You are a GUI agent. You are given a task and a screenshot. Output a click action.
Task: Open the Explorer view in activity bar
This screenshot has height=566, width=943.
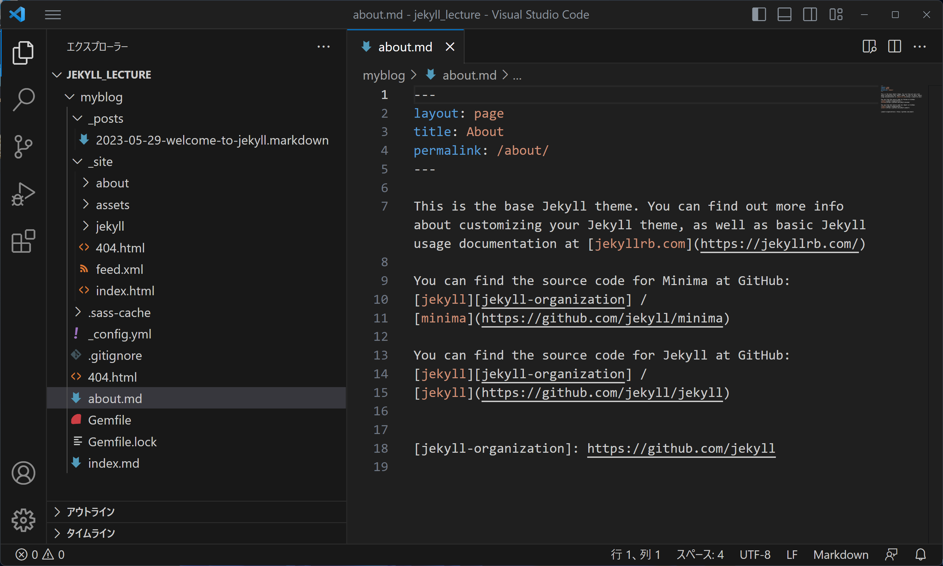click(x=23, y=53)
